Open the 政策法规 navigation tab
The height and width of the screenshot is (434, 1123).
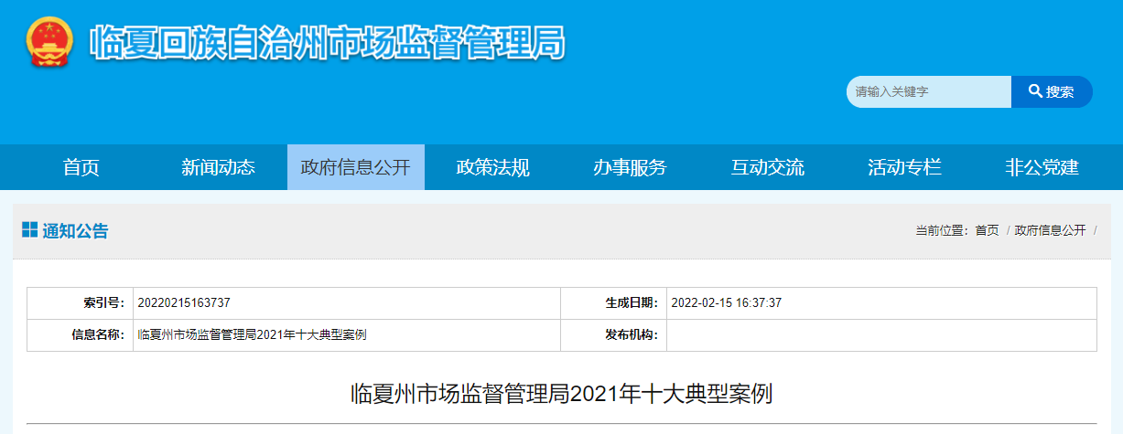493,167
